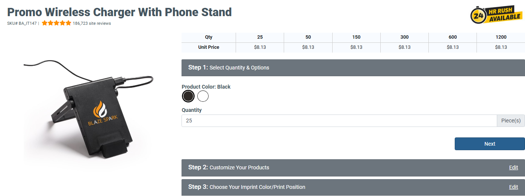
Task: Select the 1200 quantity price tier
Action: click(501, 37)
